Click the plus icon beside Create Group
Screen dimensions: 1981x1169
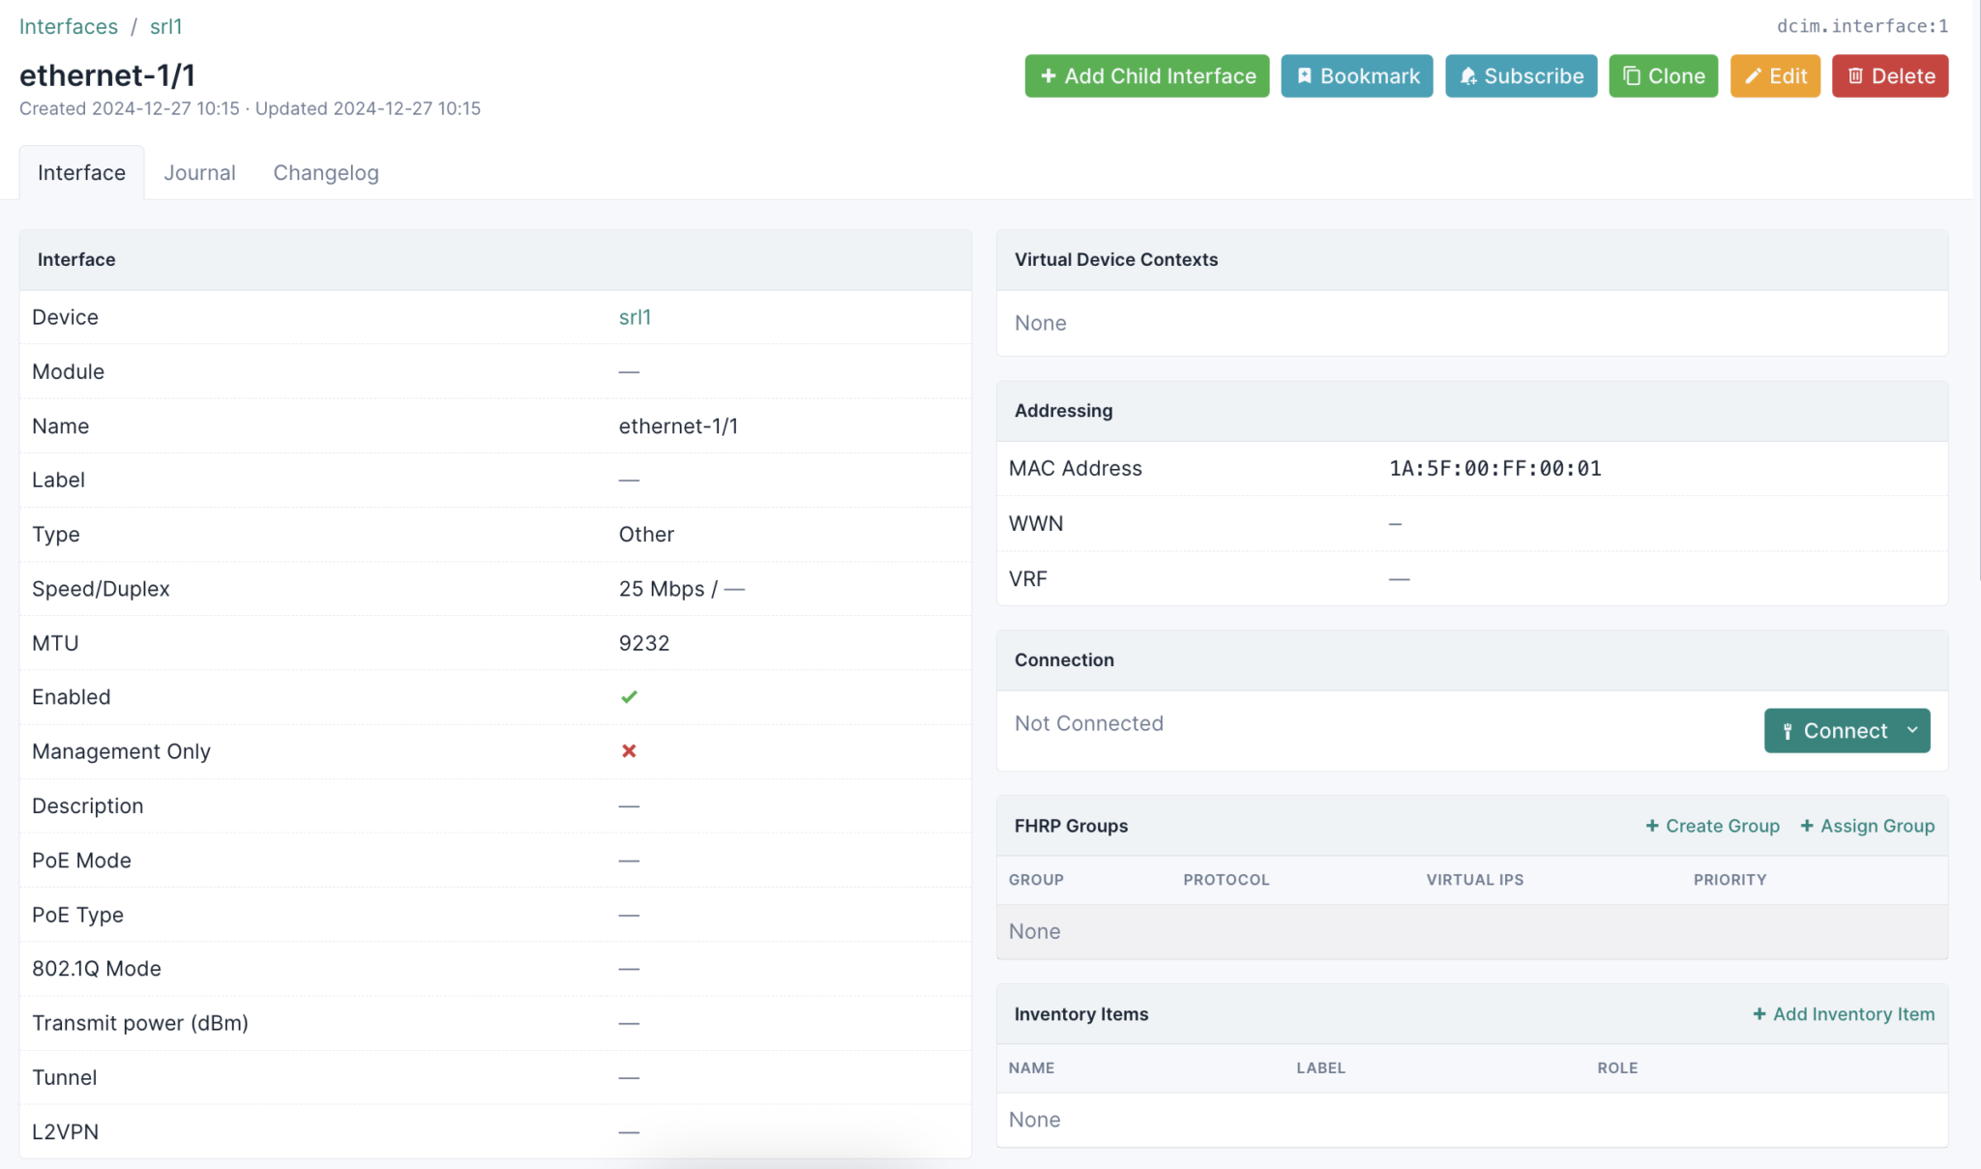(1652, 826)
